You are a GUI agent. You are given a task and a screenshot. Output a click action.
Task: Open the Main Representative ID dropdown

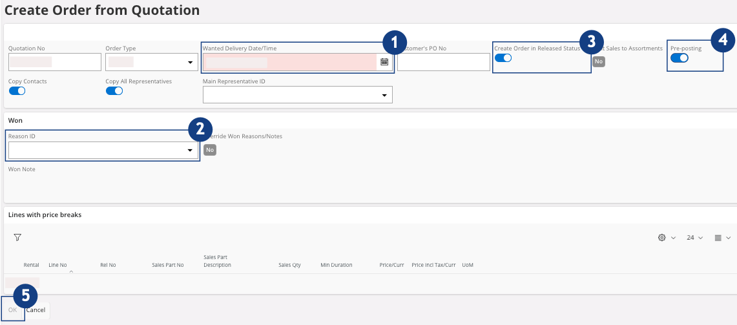click(x=384, y=96)
